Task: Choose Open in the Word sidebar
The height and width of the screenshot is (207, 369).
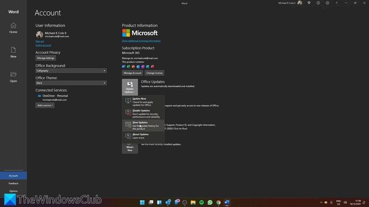Action: [13, 77]
